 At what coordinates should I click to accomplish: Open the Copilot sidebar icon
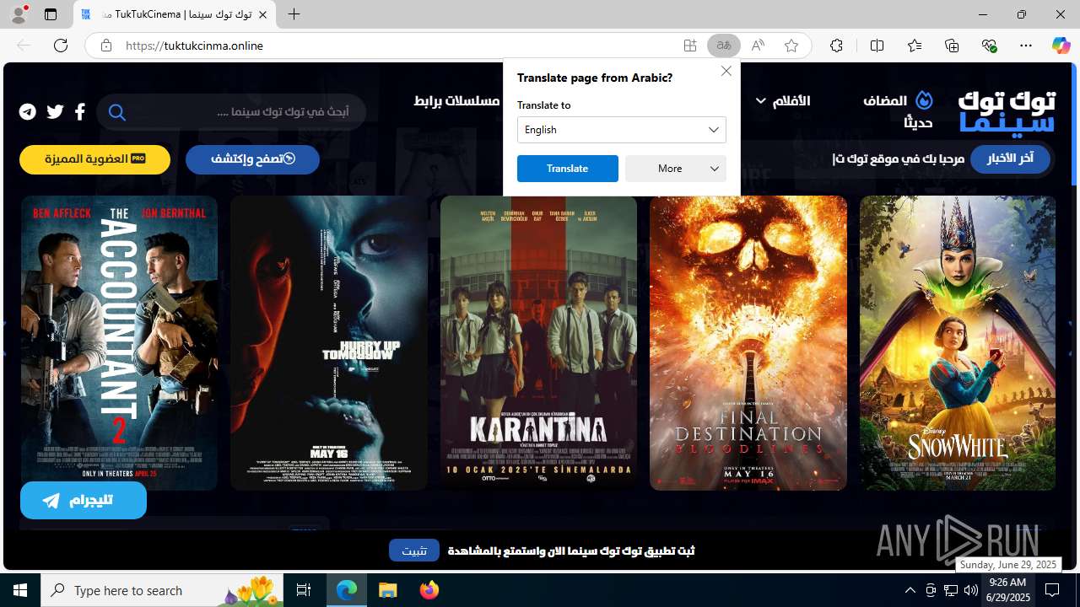(1061, 46)
